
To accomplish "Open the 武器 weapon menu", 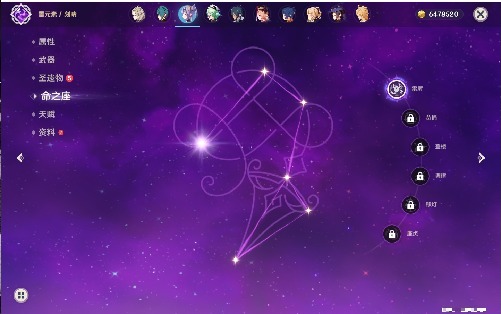I will click(x=46, y=60).
